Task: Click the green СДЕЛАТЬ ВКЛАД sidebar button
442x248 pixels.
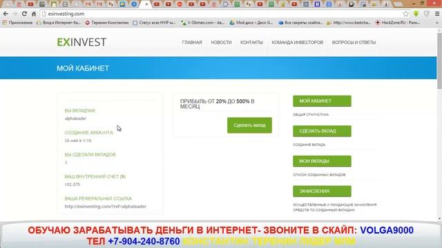Action: [322, 131]
